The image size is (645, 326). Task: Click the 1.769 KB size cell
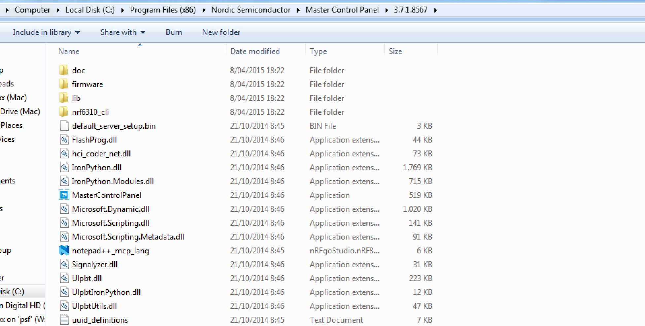(x=418, y=167)
